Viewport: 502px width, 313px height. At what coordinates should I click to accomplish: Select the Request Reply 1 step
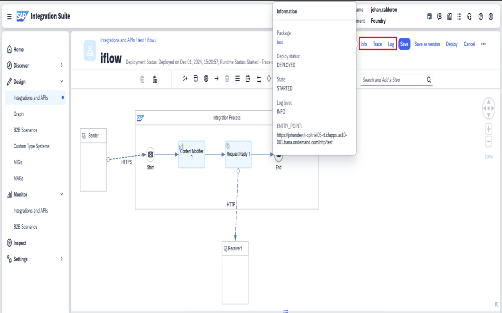pos(238,154)
